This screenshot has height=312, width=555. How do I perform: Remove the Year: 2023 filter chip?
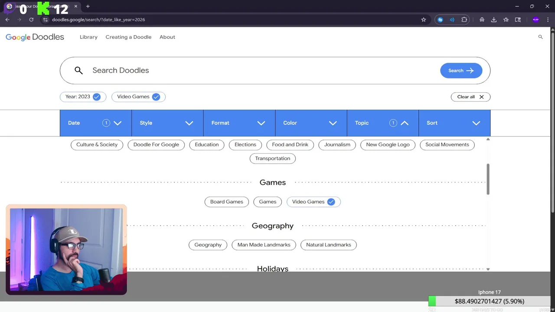coord(82,97)
